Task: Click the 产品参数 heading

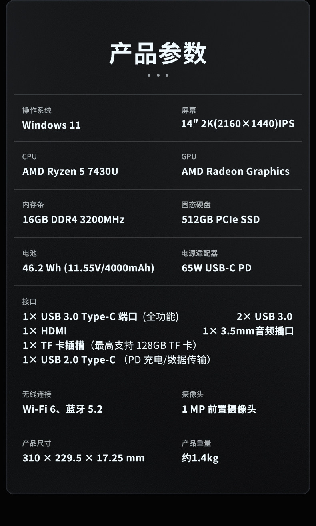Action: pyautogui.click(x=158, y=53)
